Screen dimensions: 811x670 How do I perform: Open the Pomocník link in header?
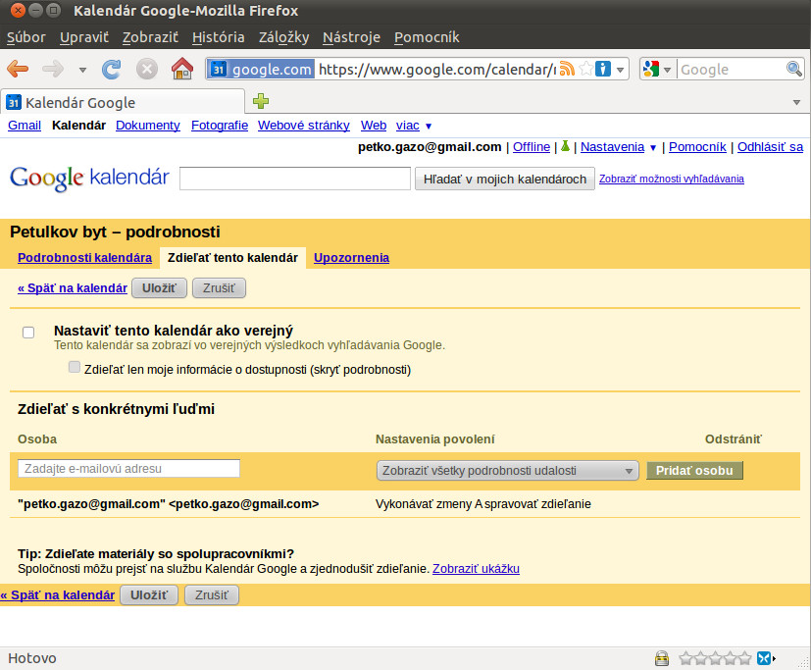click(697, 147)
